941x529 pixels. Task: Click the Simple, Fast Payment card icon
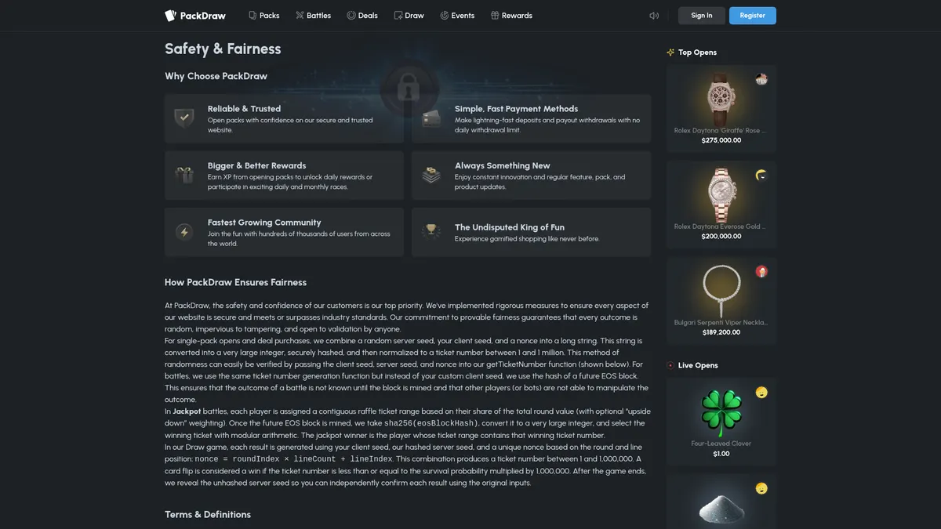click(x=431, y=118)
